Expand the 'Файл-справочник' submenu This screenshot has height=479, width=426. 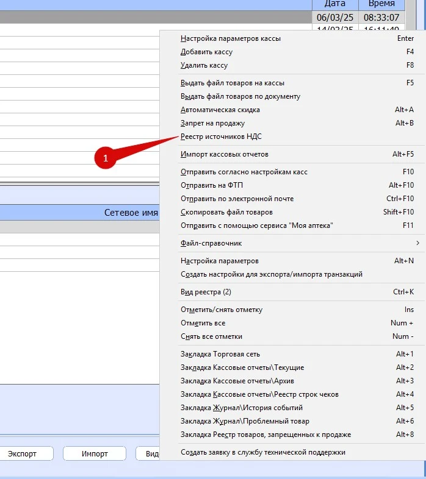(211, 243)
